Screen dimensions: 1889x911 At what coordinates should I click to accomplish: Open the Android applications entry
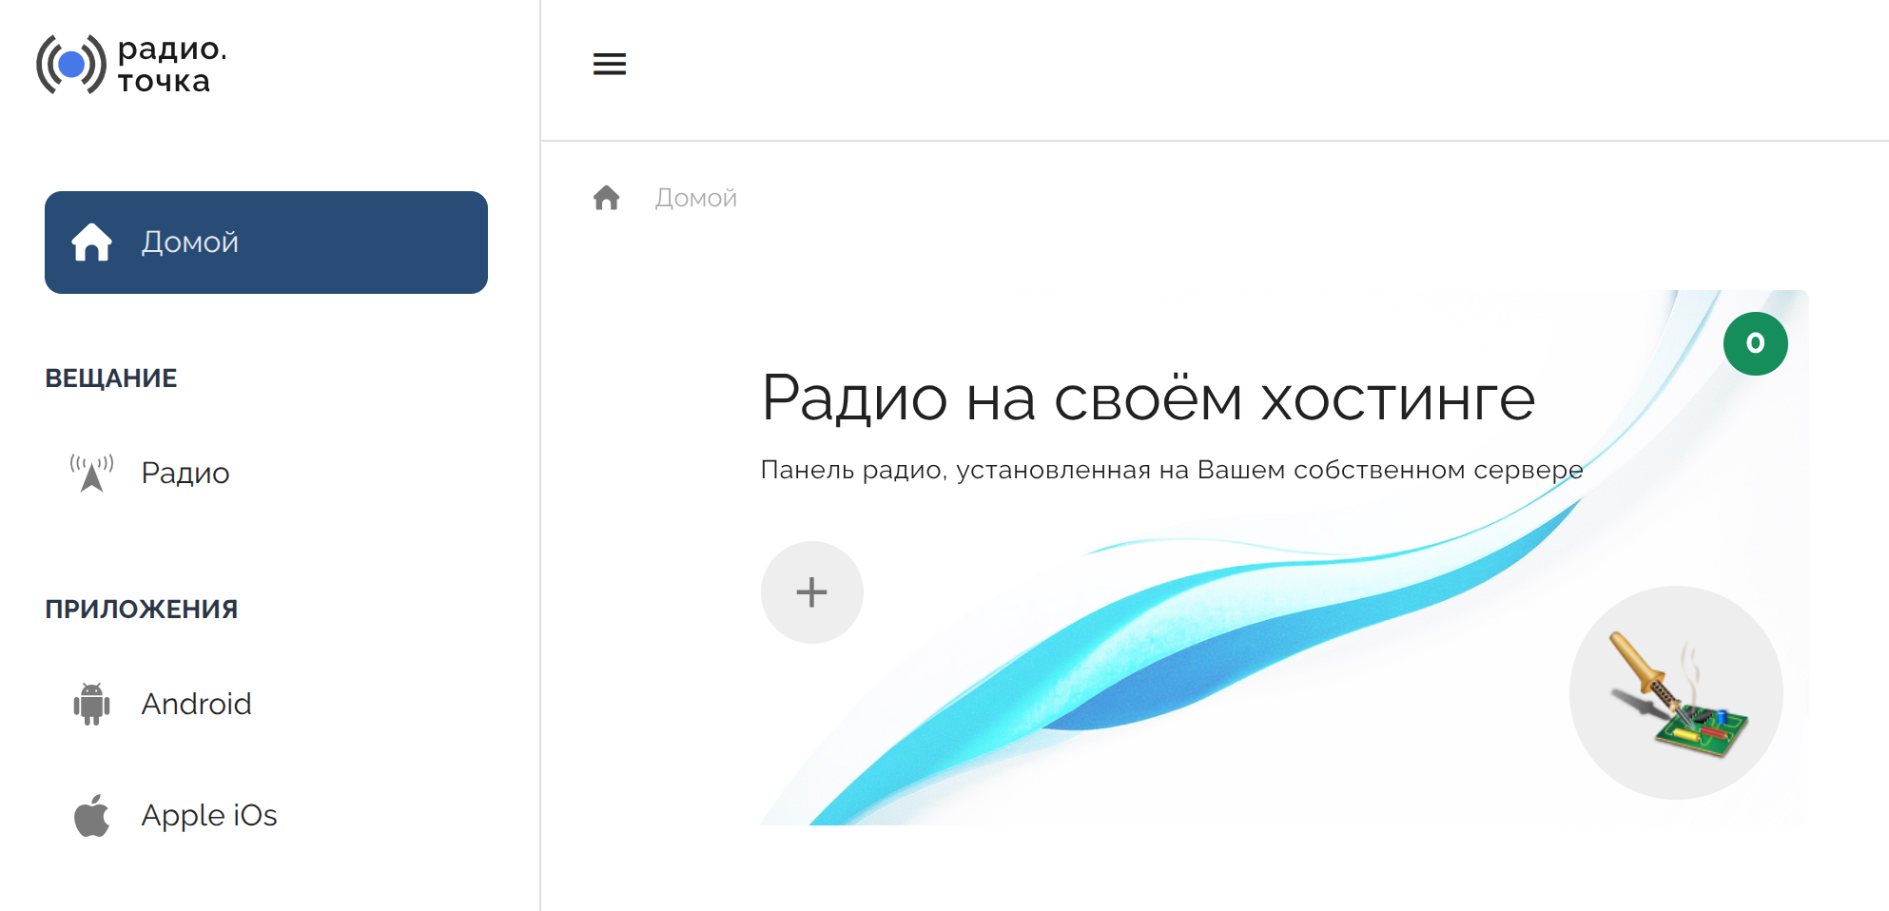pyautogui.click(x=196, y=704)
